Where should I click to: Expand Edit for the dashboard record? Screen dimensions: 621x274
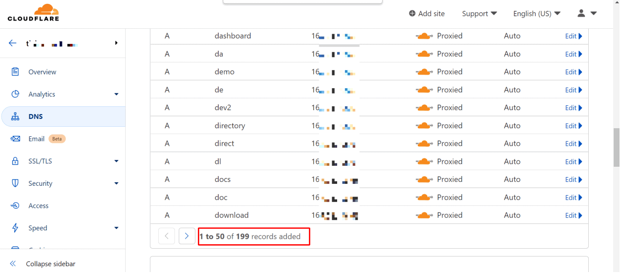(574, 36)
